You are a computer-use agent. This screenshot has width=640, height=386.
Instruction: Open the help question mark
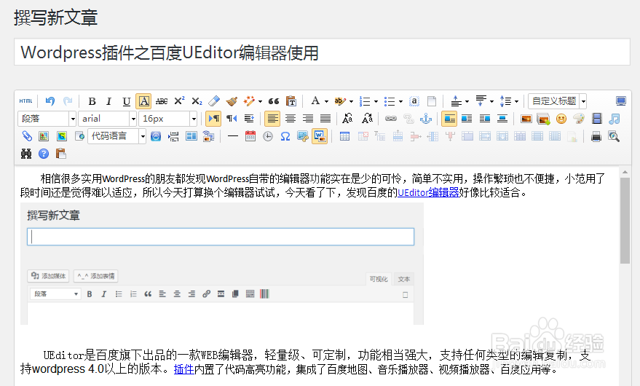44,154
